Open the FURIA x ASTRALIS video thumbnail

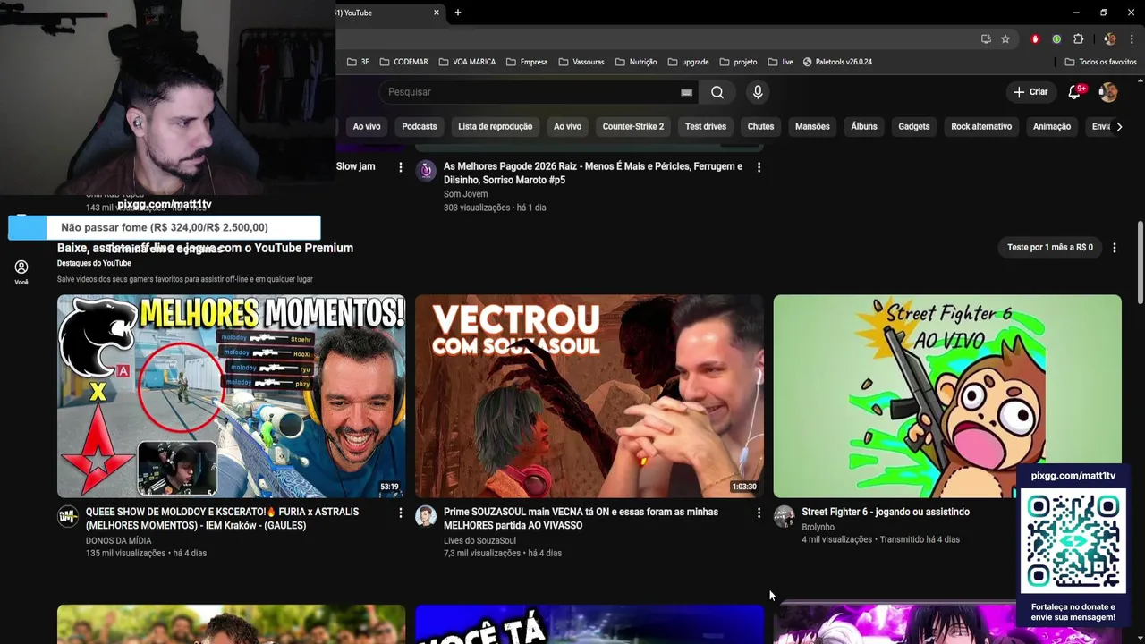coord(231,396)
